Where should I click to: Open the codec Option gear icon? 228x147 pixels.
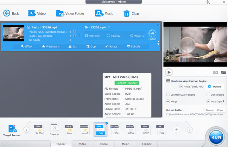pyautogui.click(x=152, y=35)
